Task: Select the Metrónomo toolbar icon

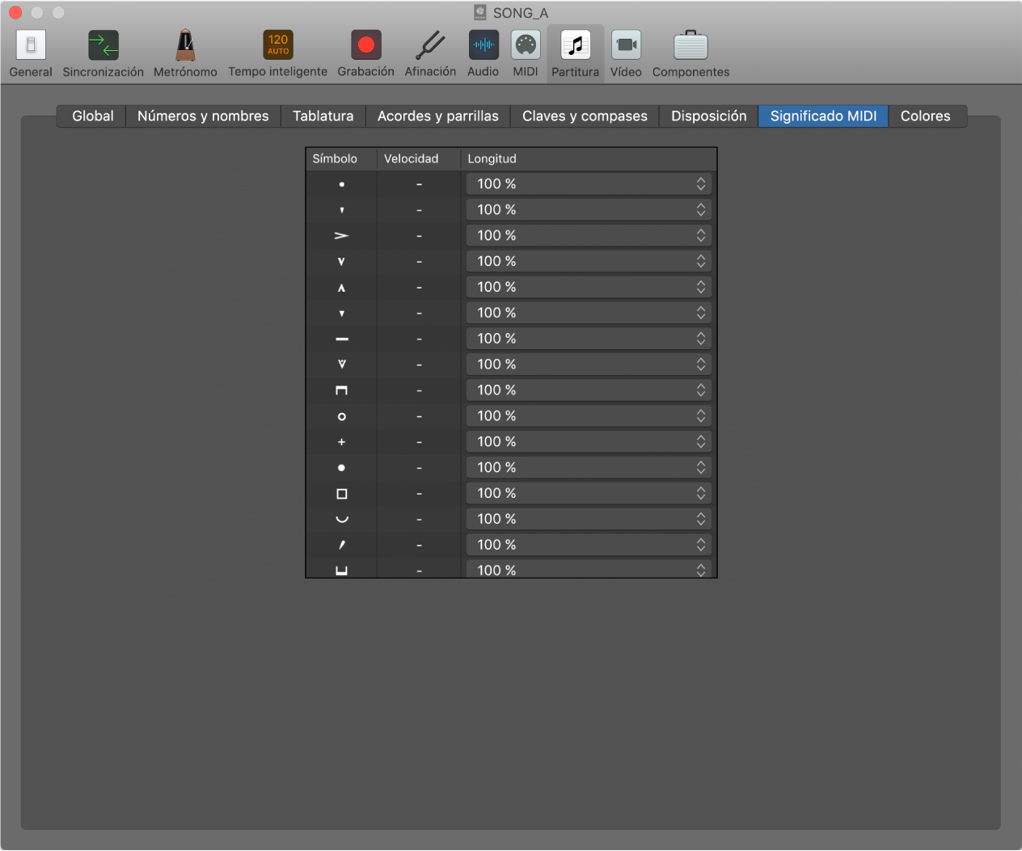Action: [x=185, y=47]
